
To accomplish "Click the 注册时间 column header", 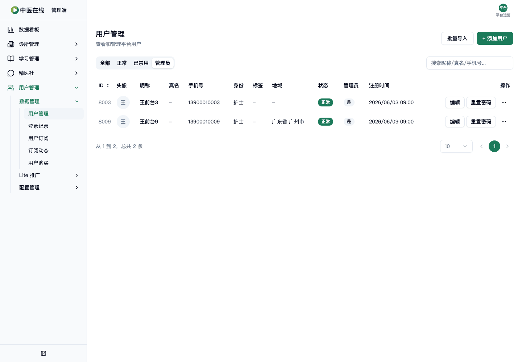I will [379, 85].
